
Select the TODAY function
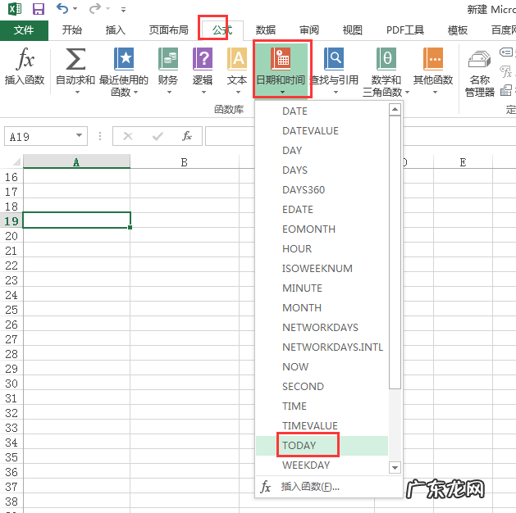pyautogui.click(x=322, y=446)
